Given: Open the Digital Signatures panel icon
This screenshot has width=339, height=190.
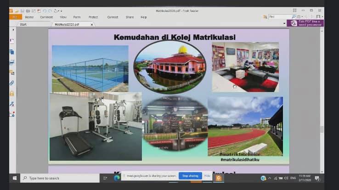Looking at the screenshot, I should coord(12,104).
